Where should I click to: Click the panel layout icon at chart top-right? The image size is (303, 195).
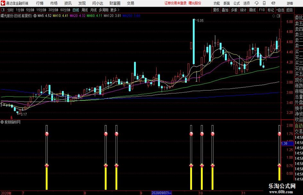(278, 16)
